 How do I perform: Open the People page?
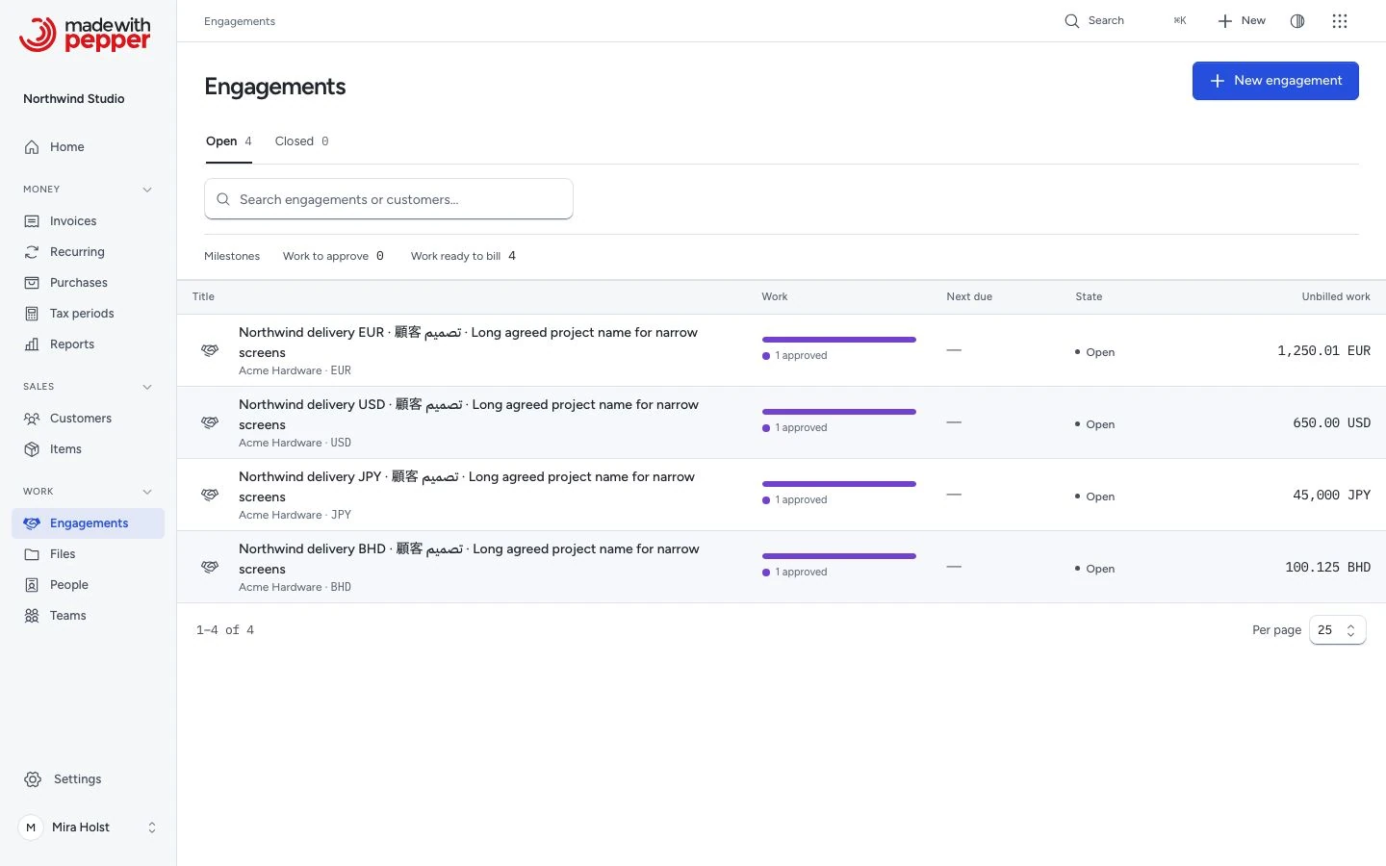[x=88, y=585]
